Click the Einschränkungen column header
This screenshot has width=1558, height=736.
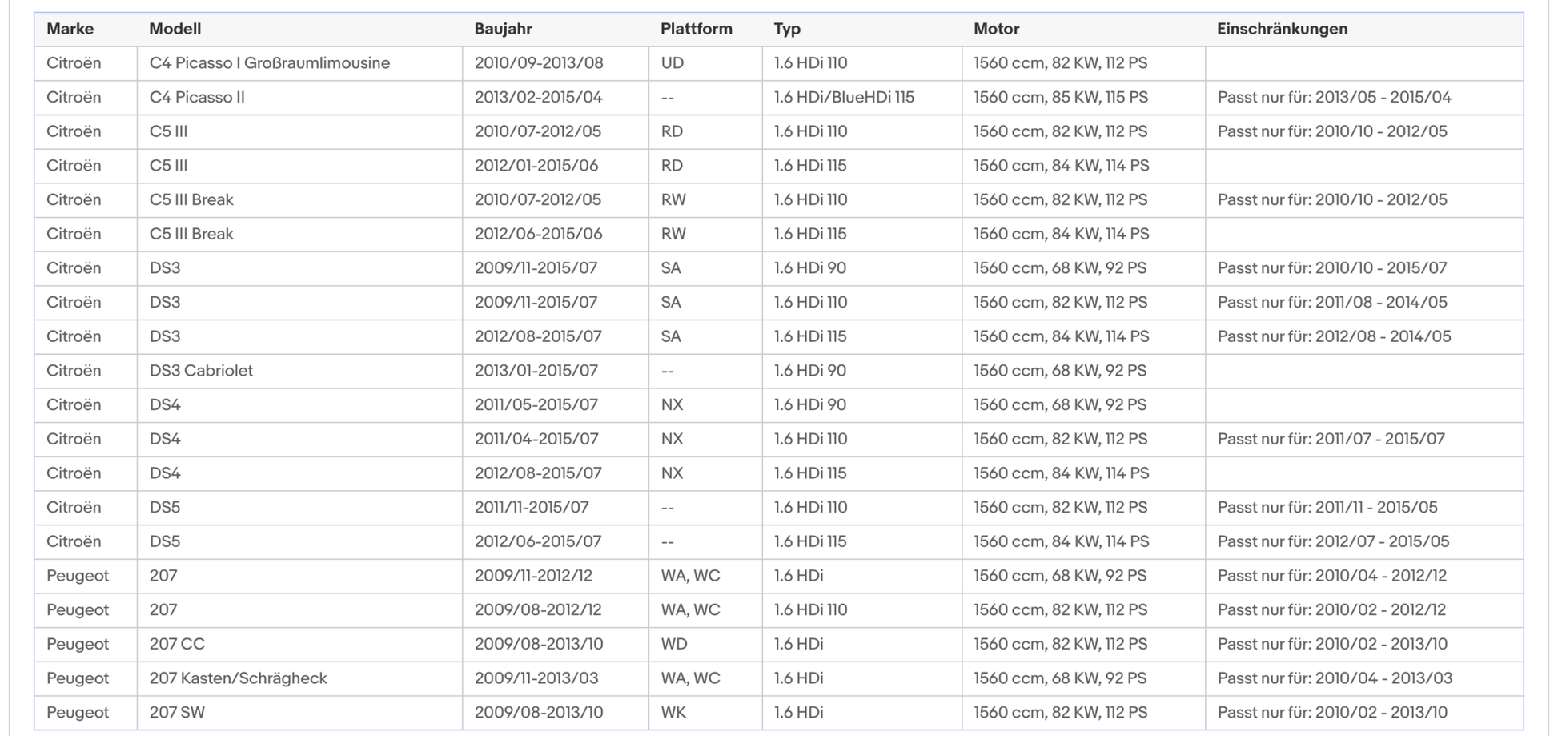[1282, 30]
